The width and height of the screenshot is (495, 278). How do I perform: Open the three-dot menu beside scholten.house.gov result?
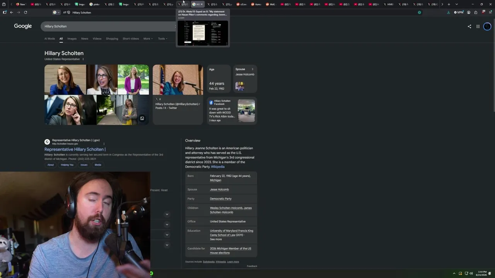pyautogui.click(x=104, y=144)
